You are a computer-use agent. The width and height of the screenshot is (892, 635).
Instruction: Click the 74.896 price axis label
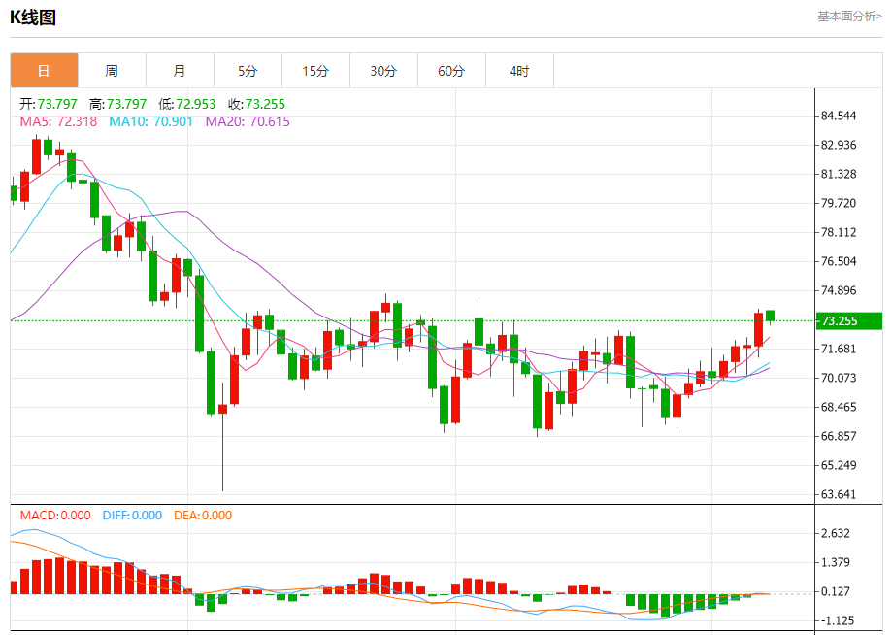coord(839,290)
